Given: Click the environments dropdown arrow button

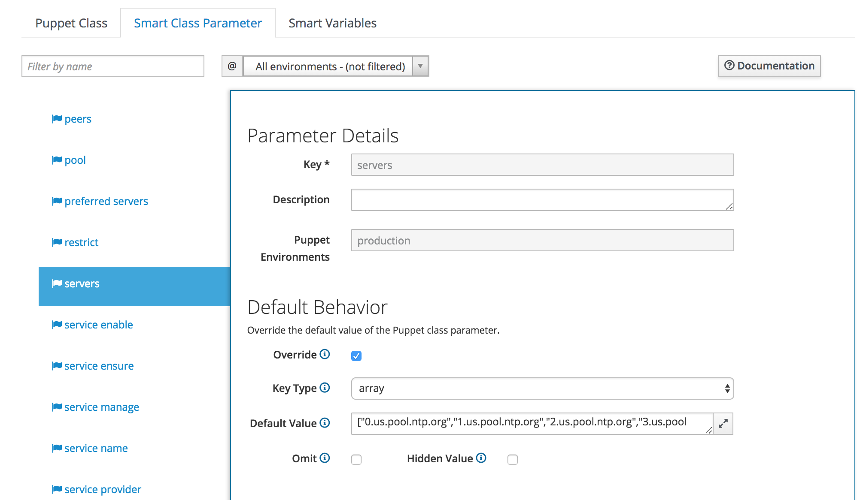Looking at the screenshot, I should (420, 66).
